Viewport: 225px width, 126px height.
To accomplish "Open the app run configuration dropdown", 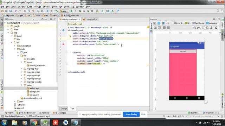I will (64, 11).
